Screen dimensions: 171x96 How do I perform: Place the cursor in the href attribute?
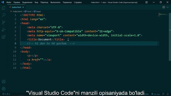37,60
